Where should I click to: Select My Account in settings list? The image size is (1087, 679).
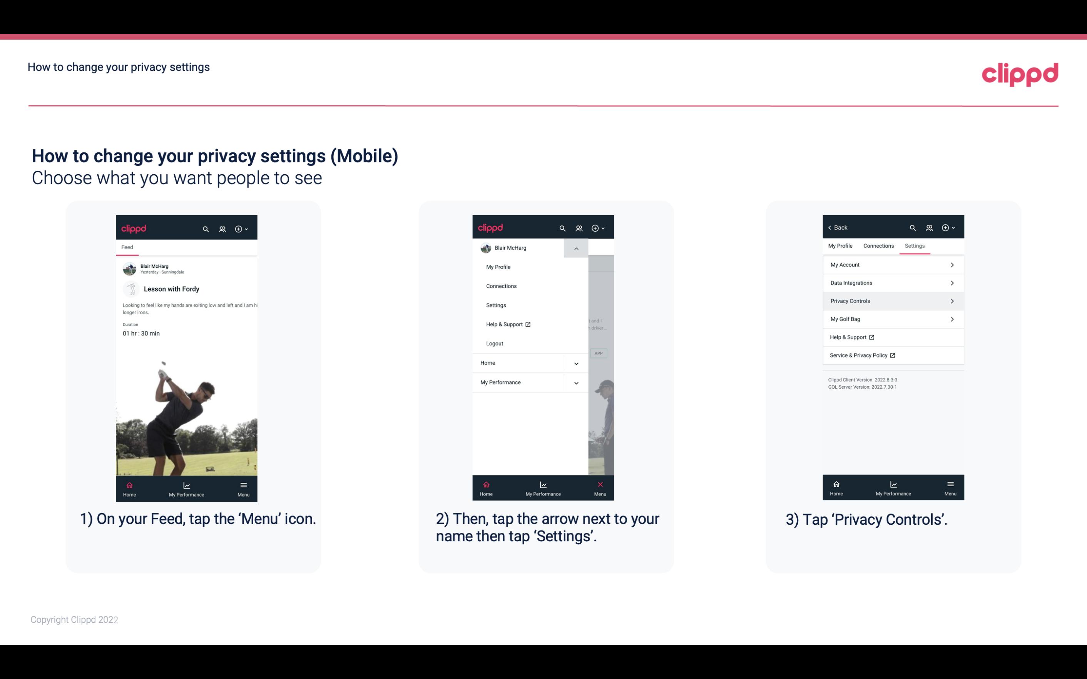pyautogui.click(x=892, y=264)
